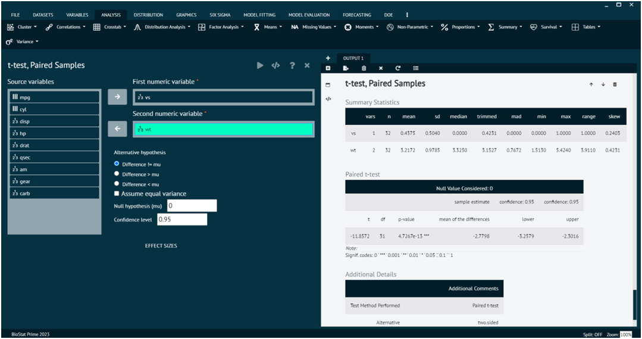Add a new output tab with plus

(x=328, y=58)
